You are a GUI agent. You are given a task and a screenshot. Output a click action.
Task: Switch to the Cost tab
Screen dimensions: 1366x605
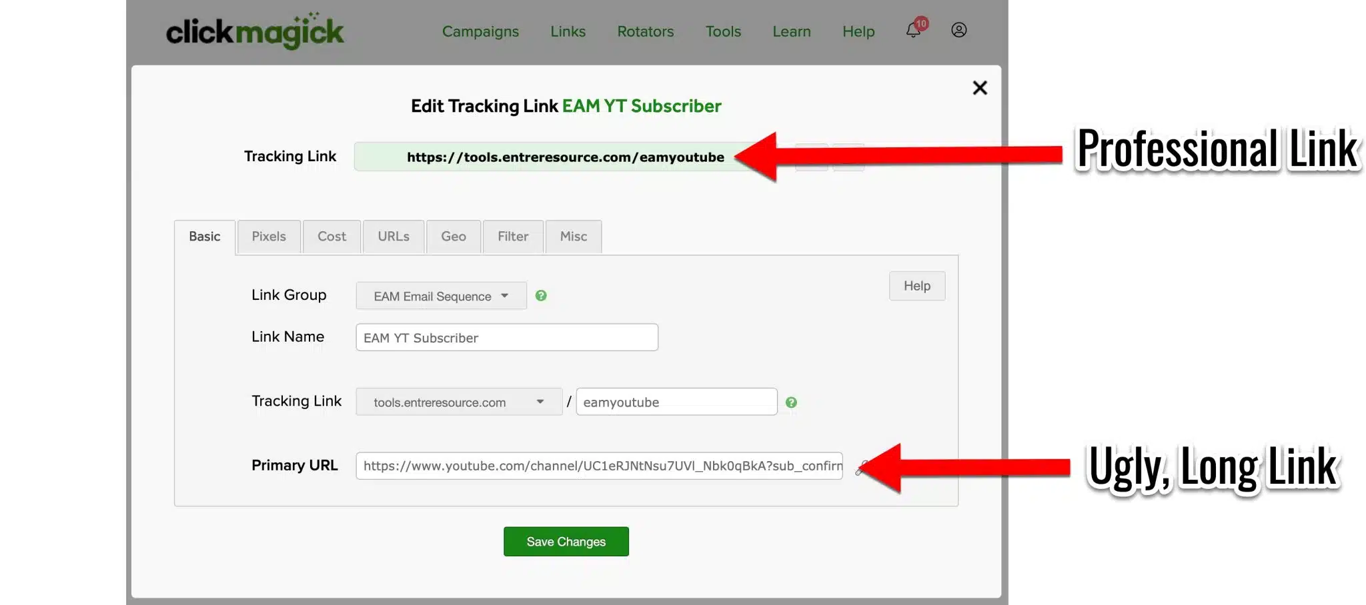[x=331, y=237]
